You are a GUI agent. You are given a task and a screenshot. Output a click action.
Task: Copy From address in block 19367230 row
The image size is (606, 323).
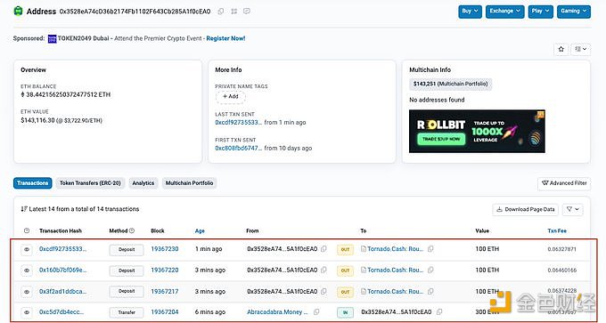click(x=323, y=249)
